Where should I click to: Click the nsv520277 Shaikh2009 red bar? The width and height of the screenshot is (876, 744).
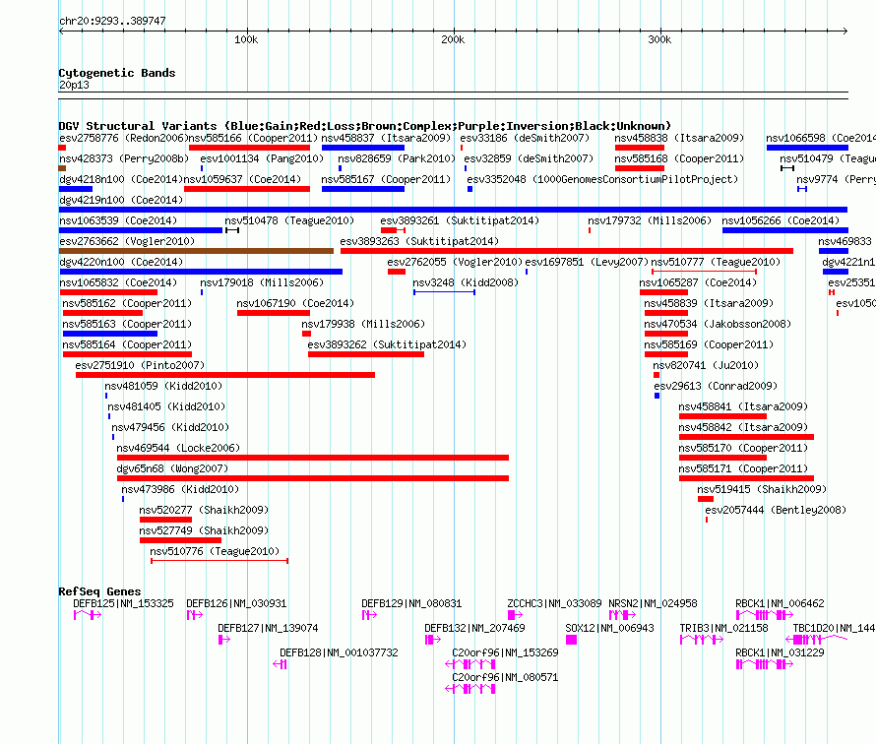[x=166, y=520]
